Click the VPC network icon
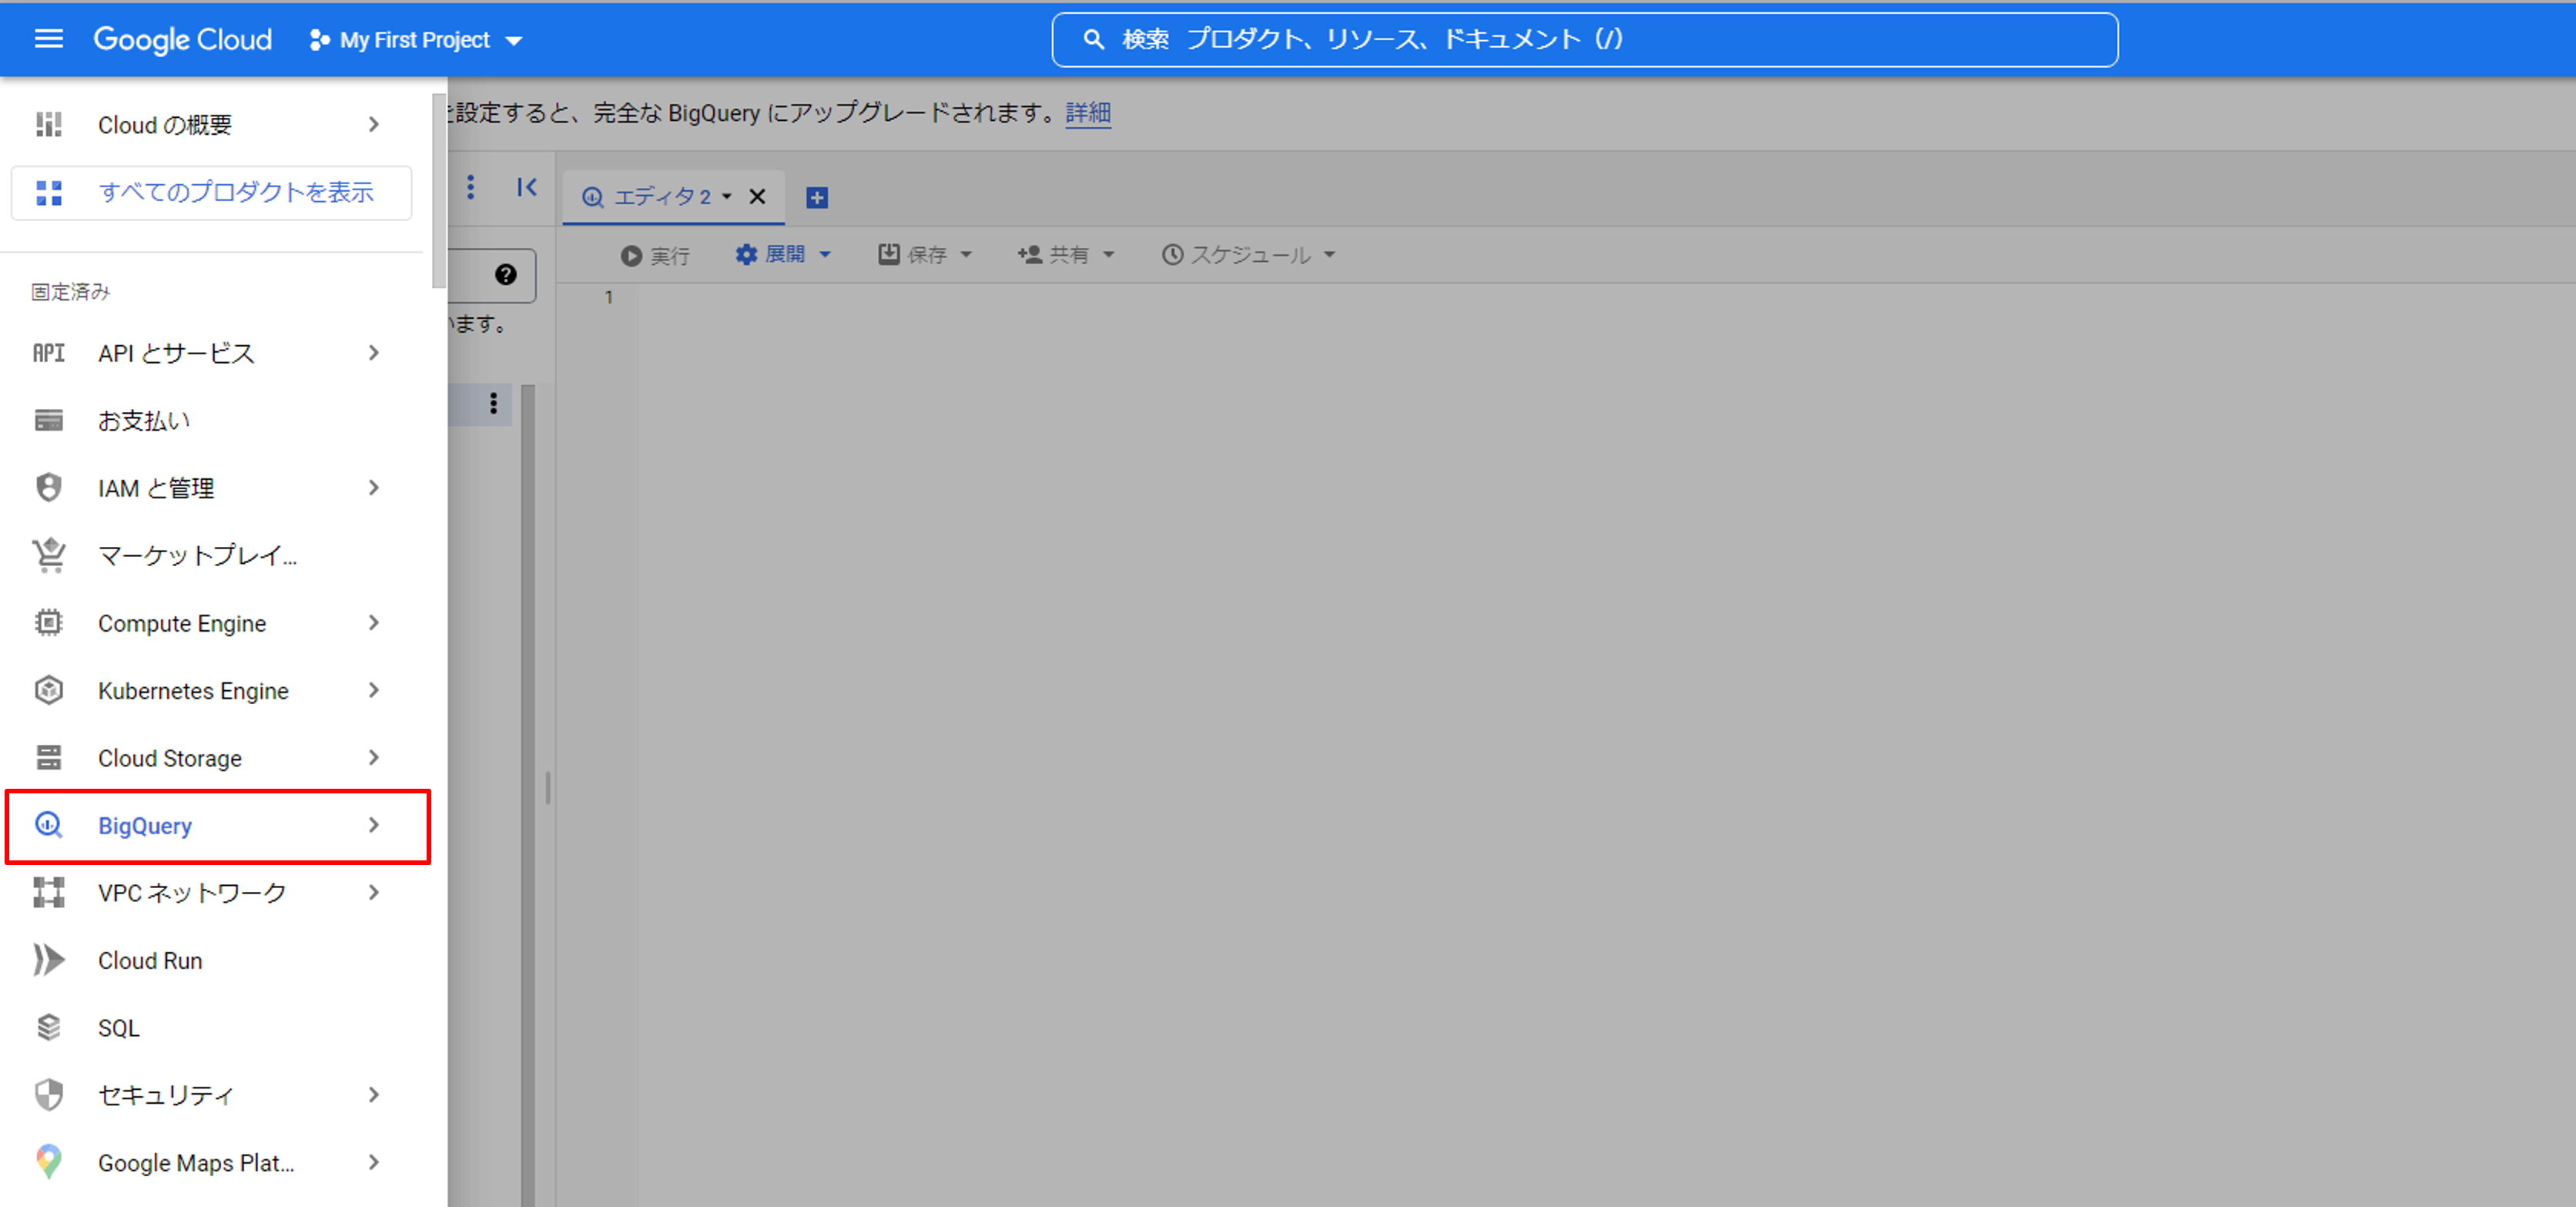The height and width of the screenshot is (1207, 2576). pos(49,892)
